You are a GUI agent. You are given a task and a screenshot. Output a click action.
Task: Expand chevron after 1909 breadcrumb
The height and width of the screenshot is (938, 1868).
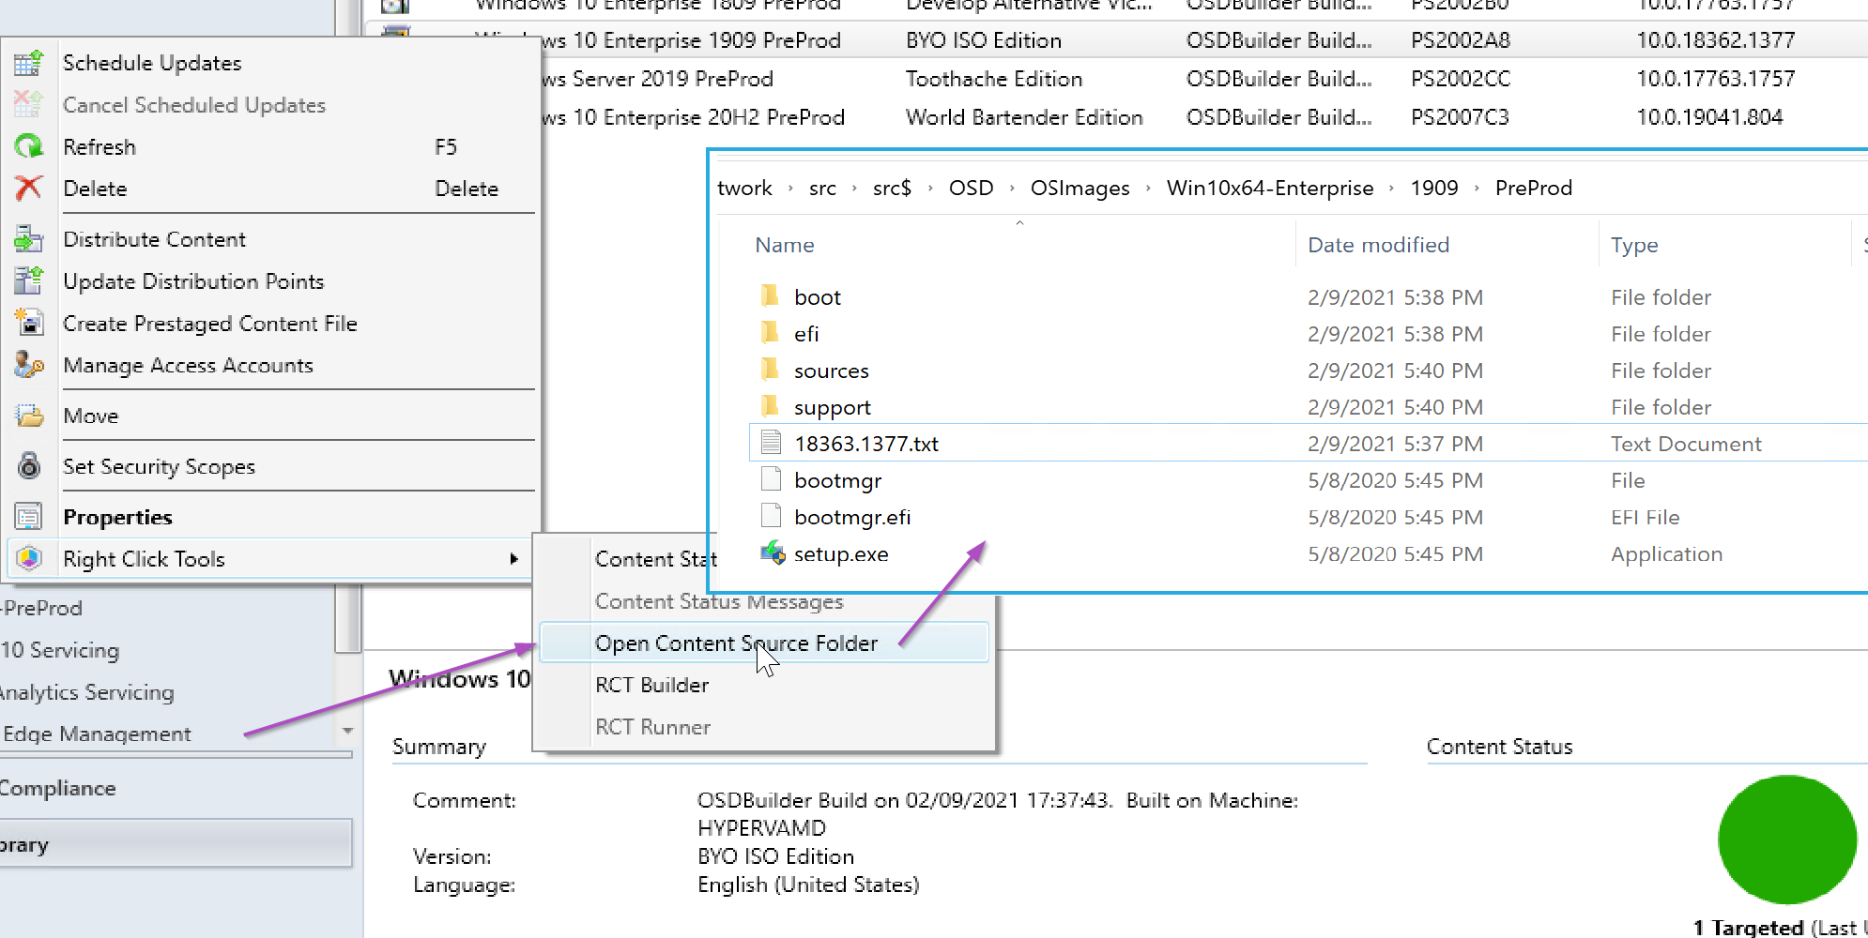(x=1477, y=189)
